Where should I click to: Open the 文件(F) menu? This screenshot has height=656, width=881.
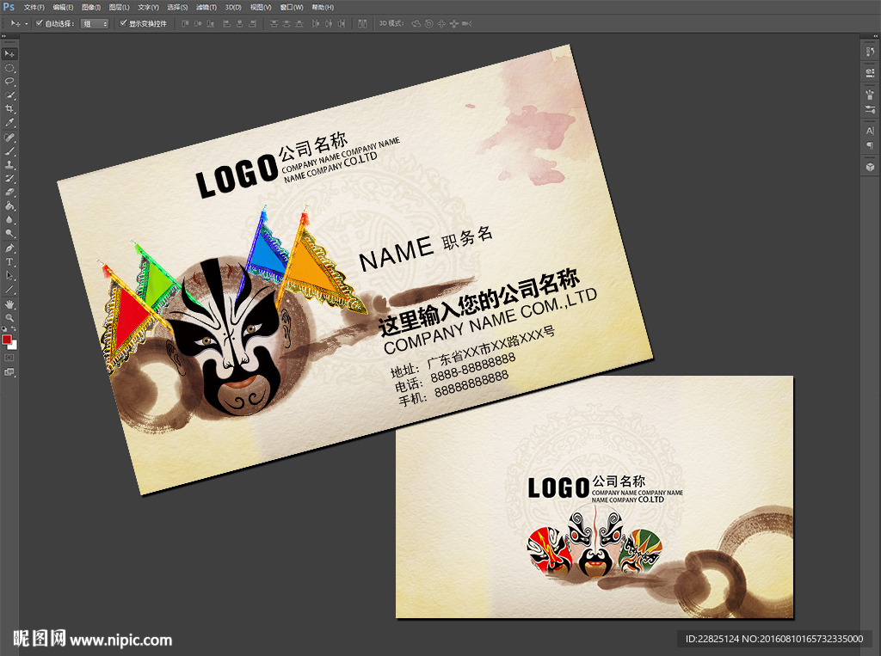(34, 7)
